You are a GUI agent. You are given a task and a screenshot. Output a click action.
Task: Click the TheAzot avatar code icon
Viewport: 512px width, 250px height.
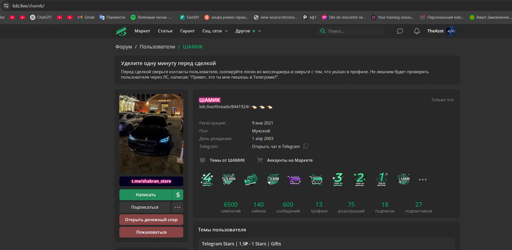(451, 31)
